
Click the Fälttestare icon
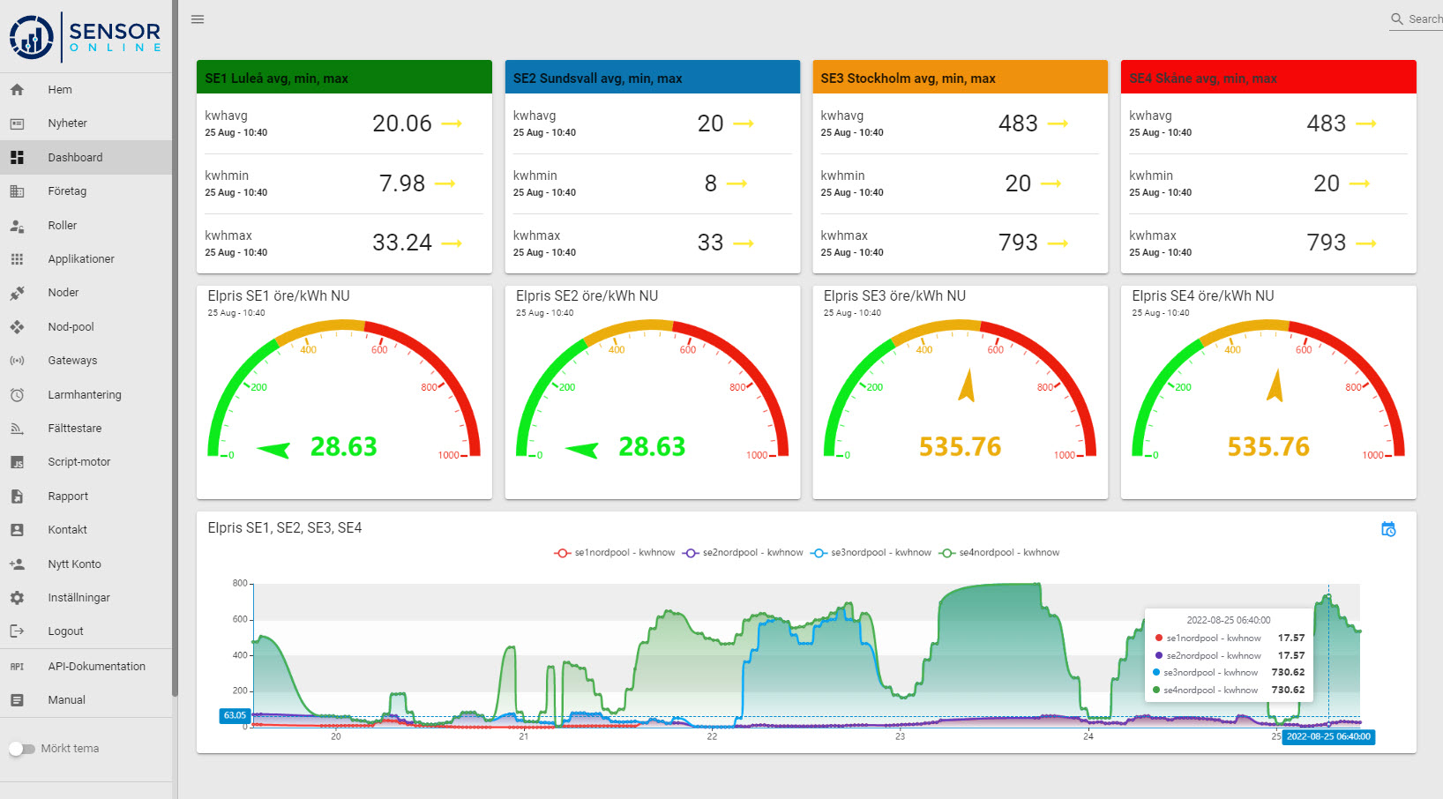point(17,429)
